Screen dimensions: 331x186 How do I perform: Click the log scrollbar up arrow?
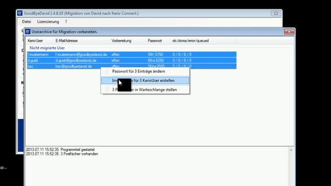point(291,150)
